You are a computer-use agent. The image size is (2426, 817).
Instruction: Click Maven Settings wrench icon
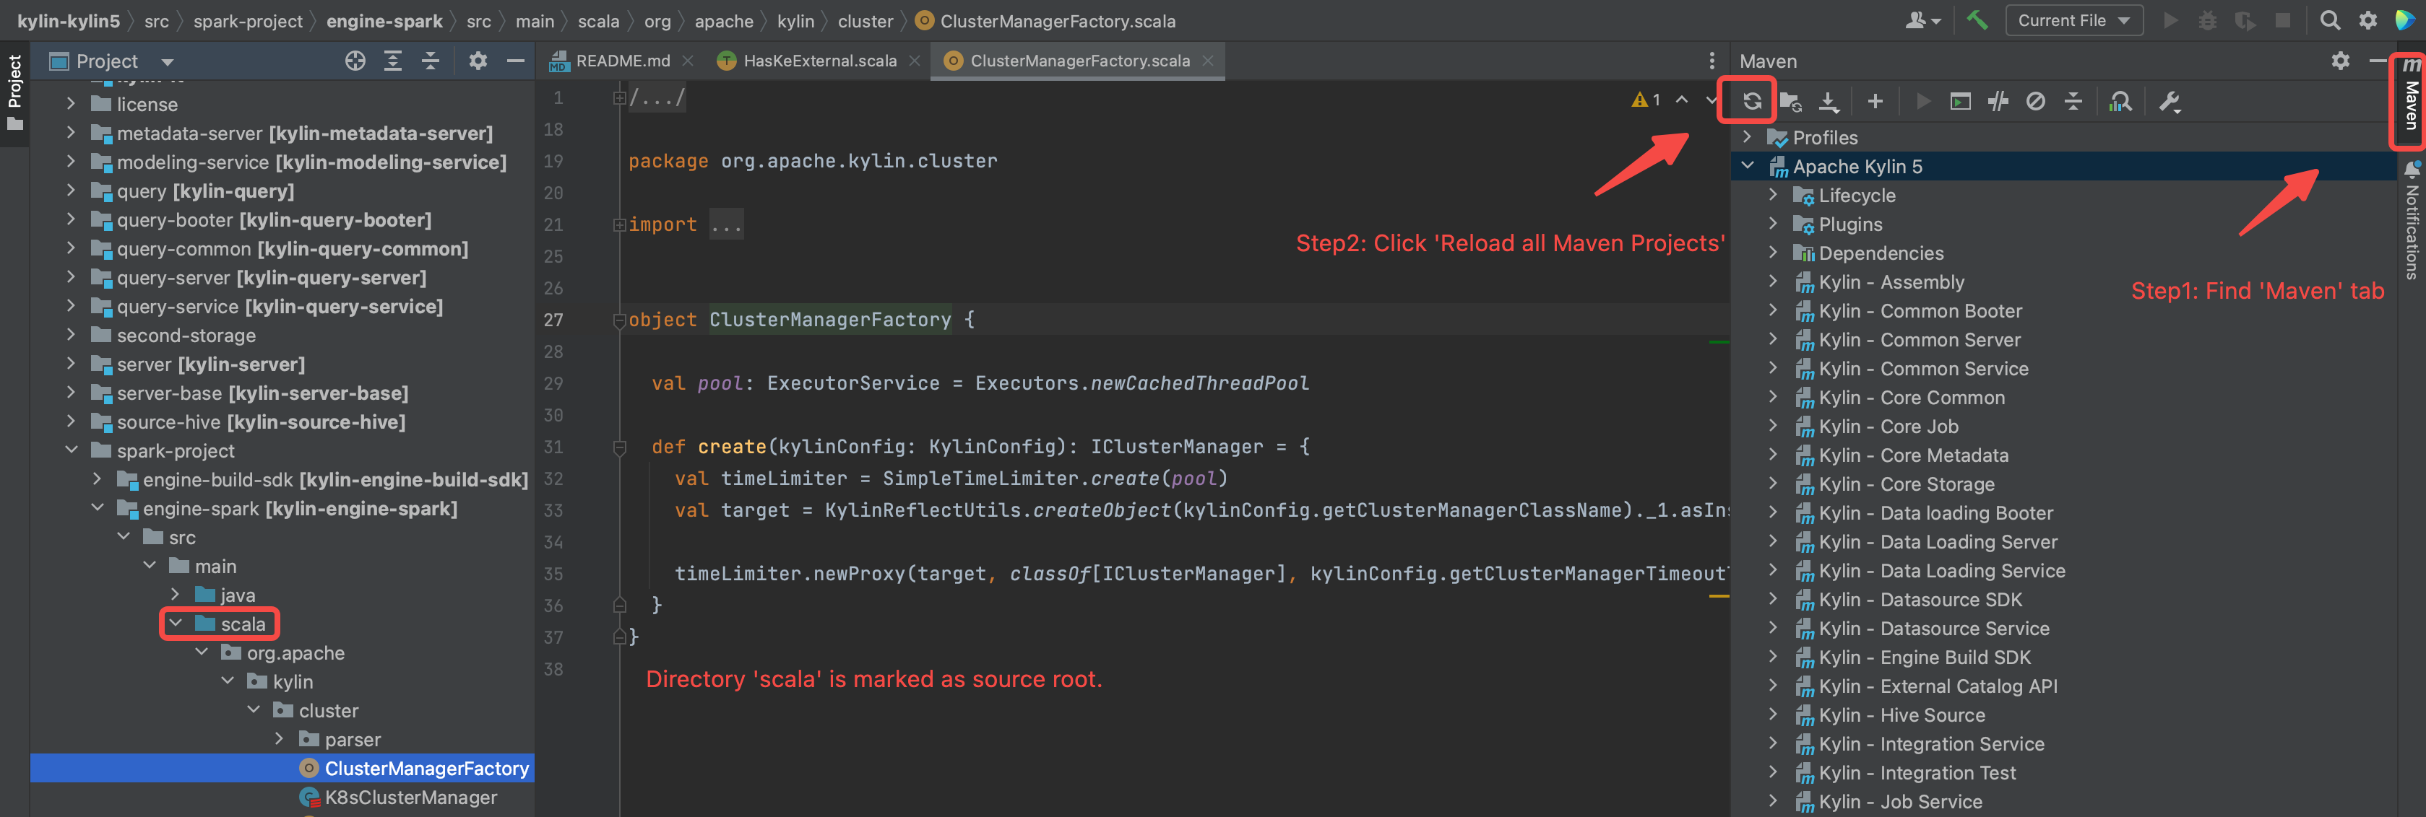(2169, 102)
